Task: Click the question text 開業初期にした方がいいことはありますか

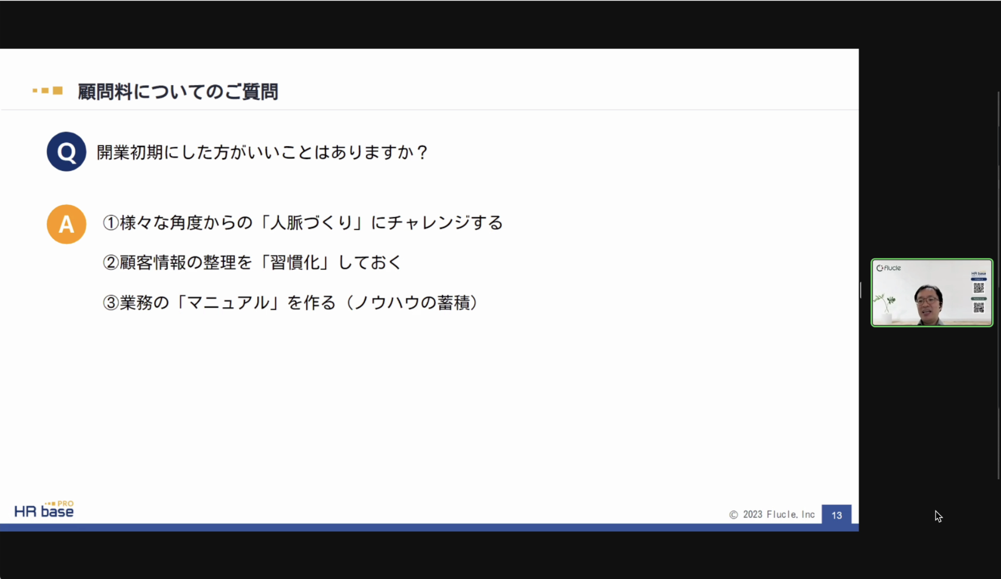Action: pos(261,152)
